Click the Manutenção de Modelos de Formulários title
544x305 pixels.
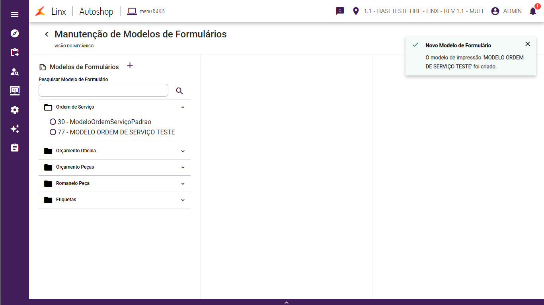[x=140, y=34]
